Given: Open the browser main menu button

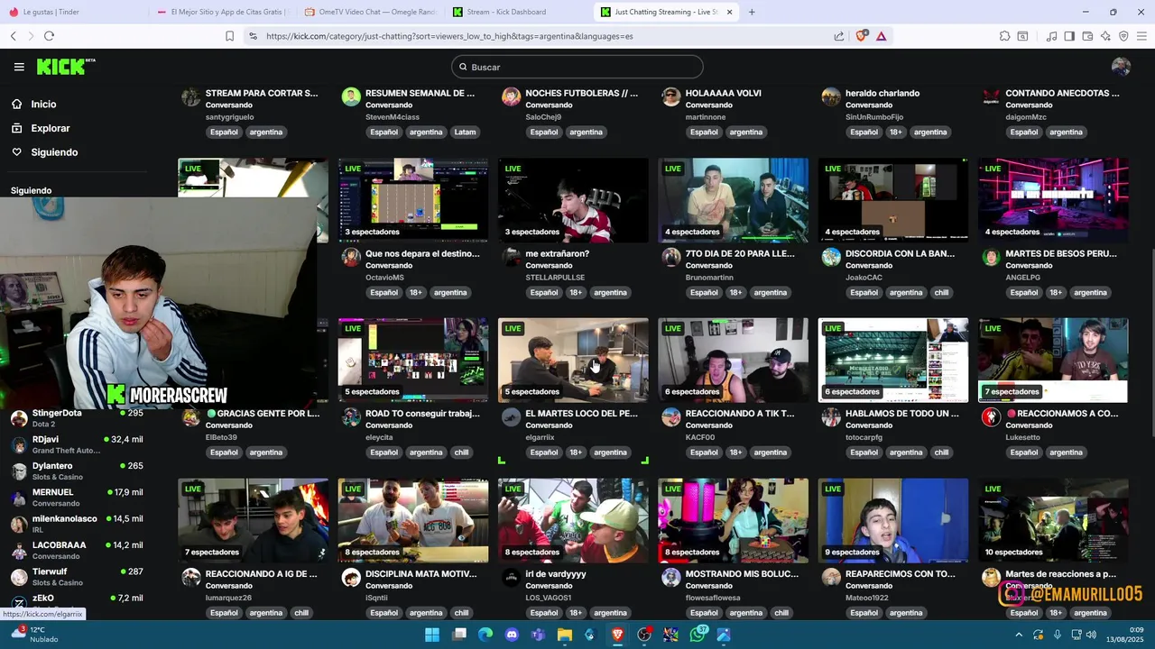Looking at the screenshot, I should click(1142, 36).
